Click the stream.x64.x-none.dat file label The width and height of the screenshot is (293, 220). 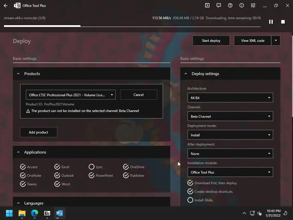point(25,18)
